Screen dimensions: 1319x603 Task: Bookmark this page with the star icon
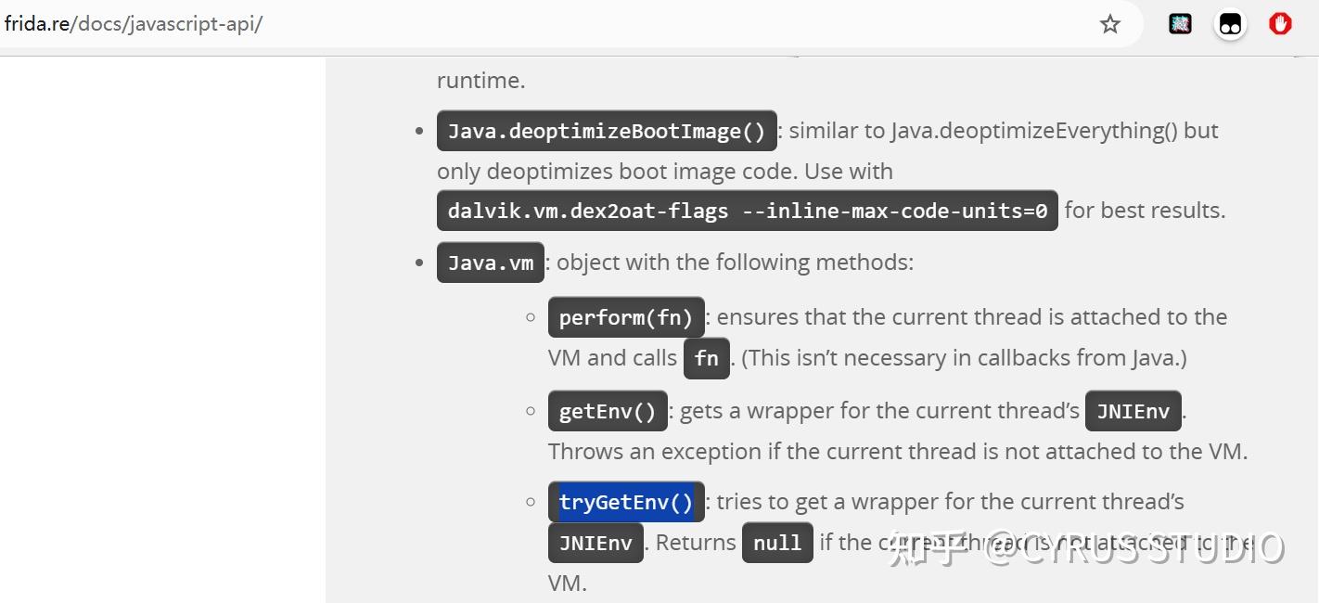1110,25
